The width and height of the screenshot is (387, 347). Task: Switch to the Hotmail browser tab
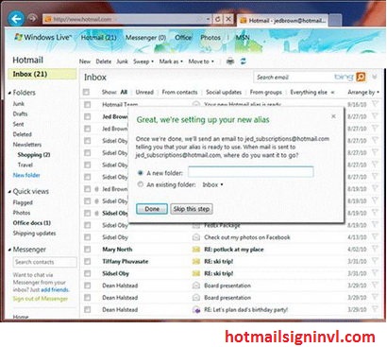coord(282,21)
